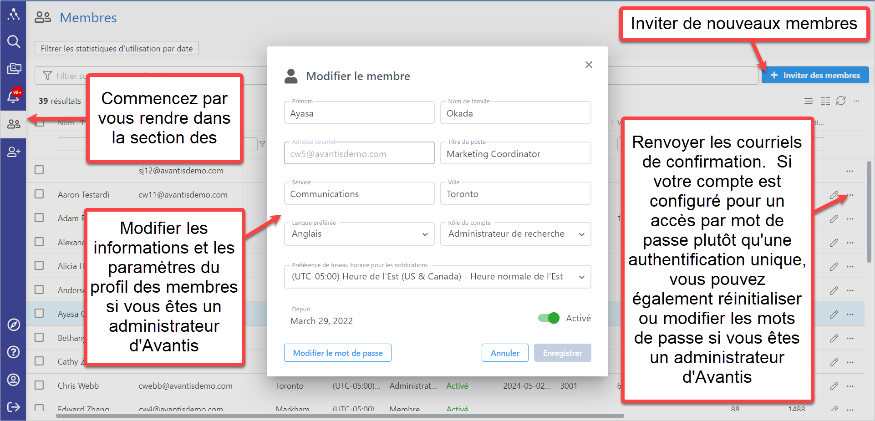Screen dimensions: 875x421
Task: Click the column filter funnel icon
Action: click(x=262, y=144)
